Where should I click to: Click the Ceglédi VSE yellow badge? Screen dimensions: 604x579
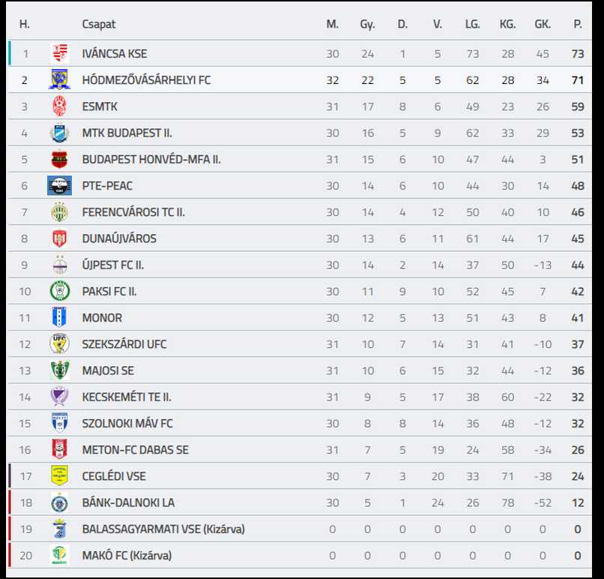pos(60,475)
